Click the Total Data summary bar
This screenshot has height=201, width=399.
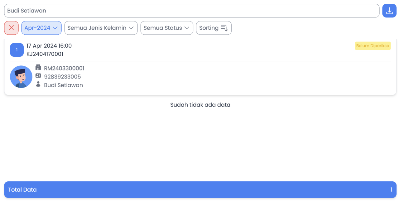(x=200, y=189)
